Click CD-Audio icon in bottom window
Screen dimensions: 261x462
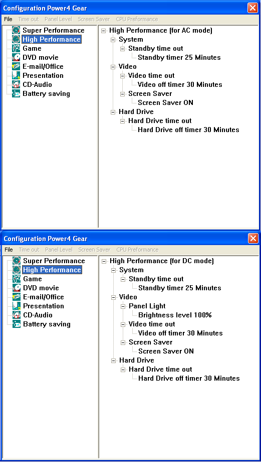point(17,315)
